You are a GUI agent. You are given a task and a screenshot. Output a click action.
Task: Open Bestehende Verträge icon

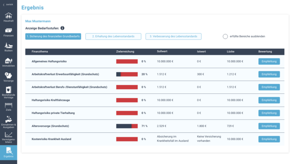pos(8,93)
